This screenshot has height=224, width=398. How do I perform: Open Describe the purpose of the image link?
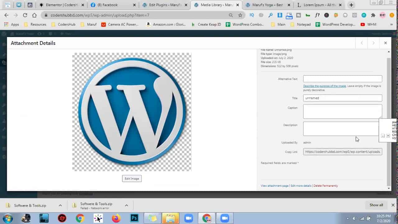point(325,86)
